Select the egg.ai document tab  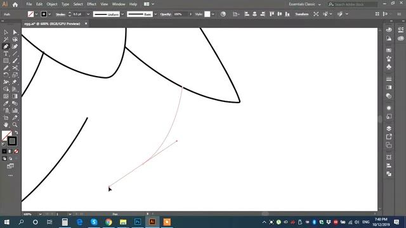click(x=52, y=24)
